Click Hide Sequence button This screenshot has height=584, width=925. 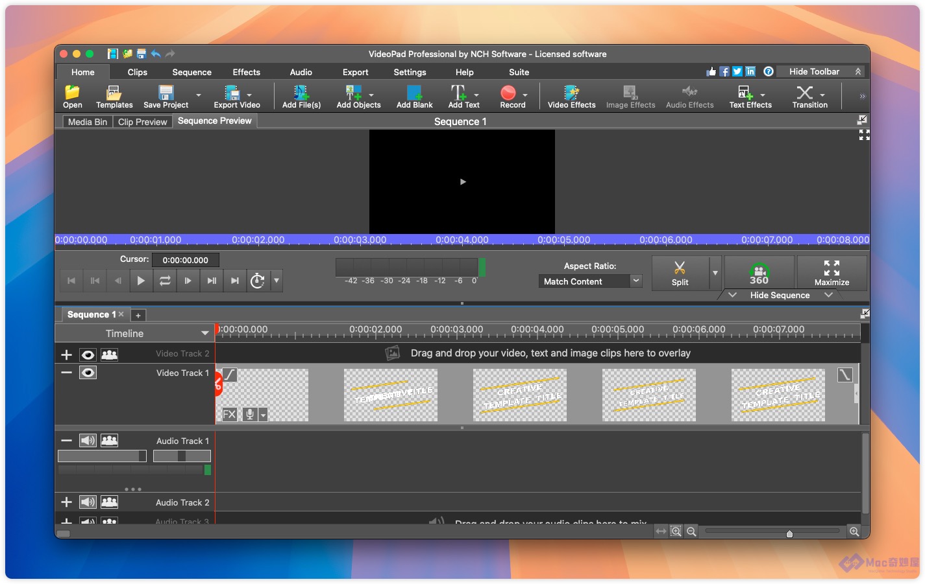780,295
